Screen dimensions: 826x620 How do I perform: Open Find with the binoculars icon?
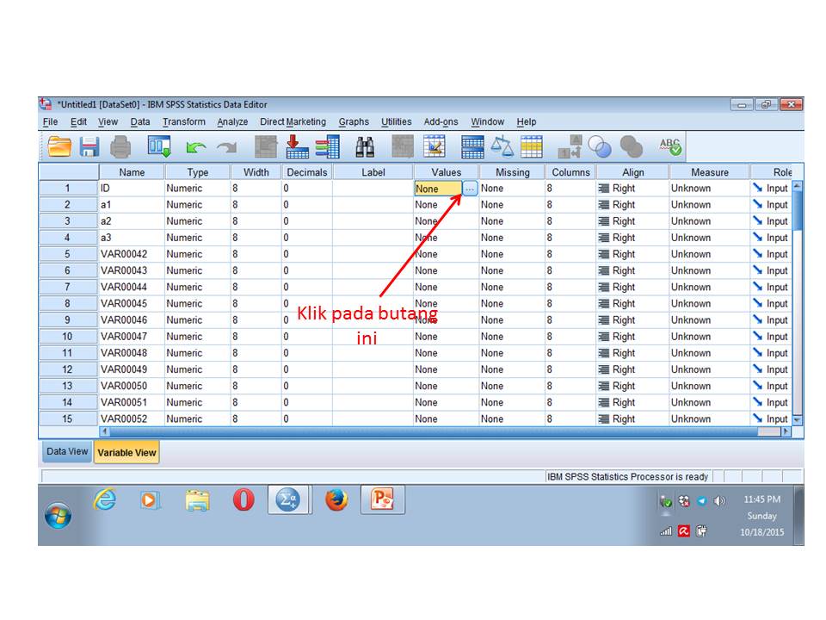365,147
